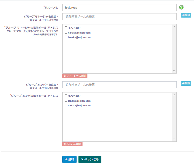Screen dimensions: 194x167
Task: Click the member list scrollbar down arrow
Action: pyautogui.click(x=174, y=139)
